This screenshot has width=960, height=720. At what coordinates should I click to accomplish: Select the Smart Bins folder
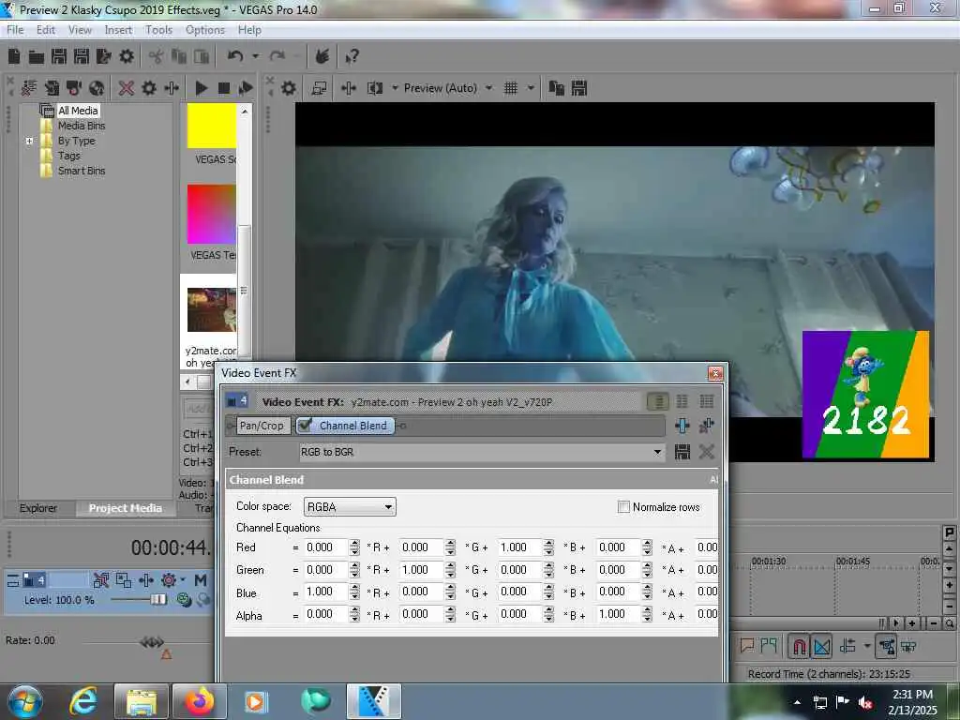pos(82,171)
